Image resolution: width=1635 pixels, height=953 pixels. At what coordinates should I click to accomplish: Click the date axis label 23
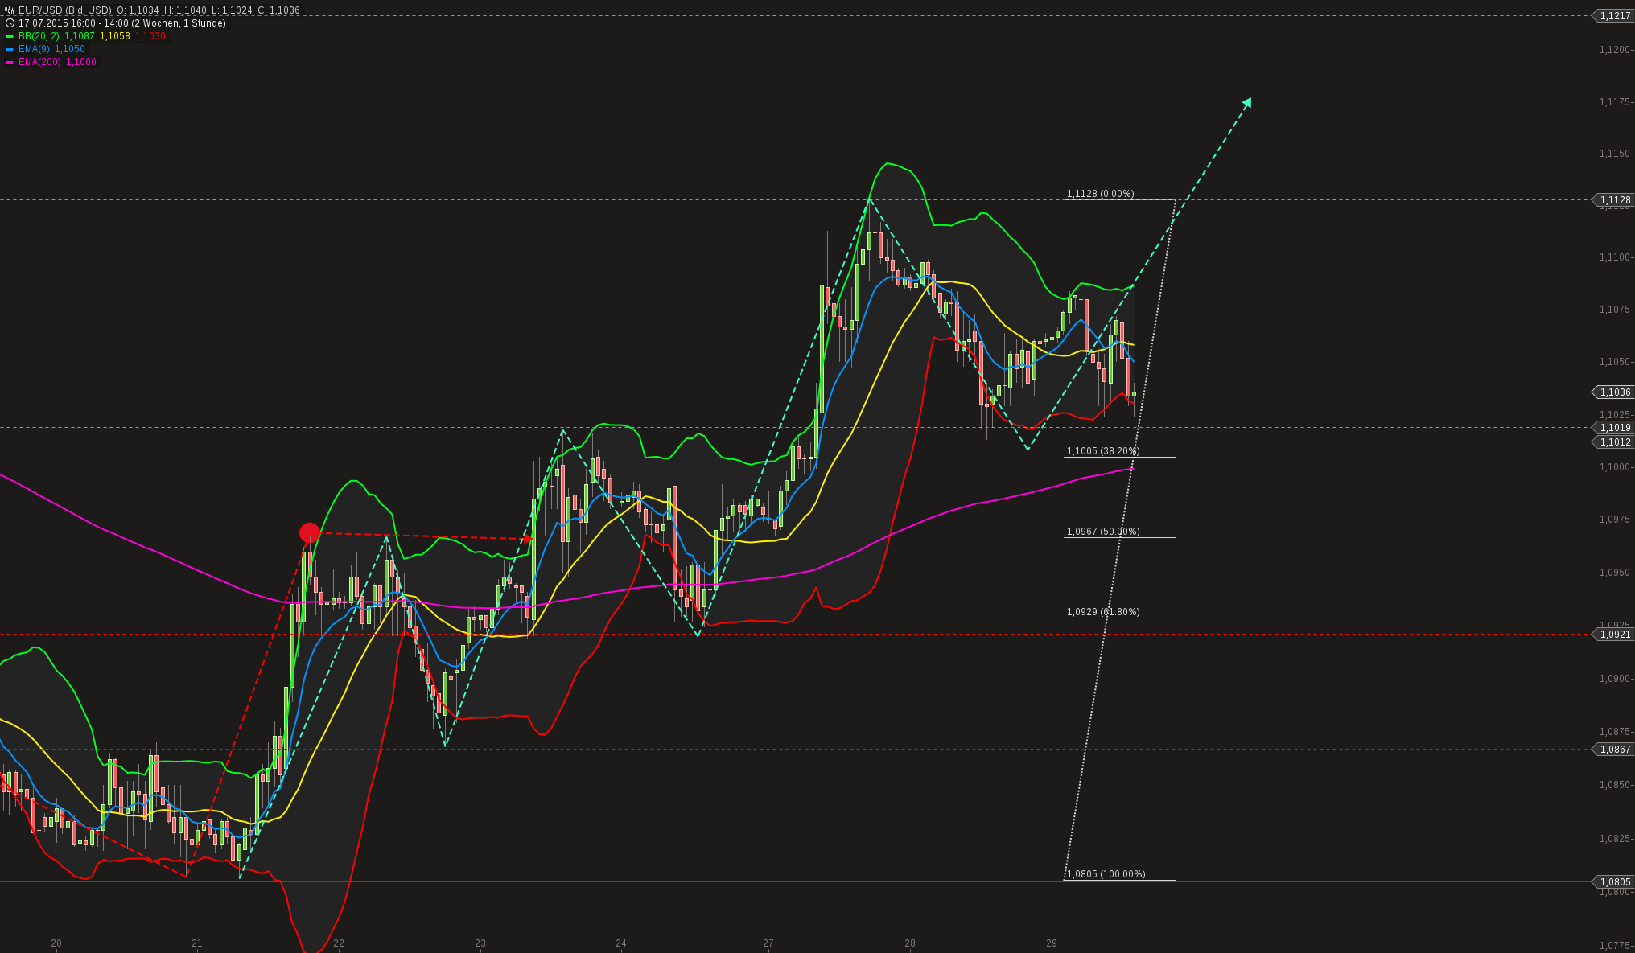click(x=480, y=943)
